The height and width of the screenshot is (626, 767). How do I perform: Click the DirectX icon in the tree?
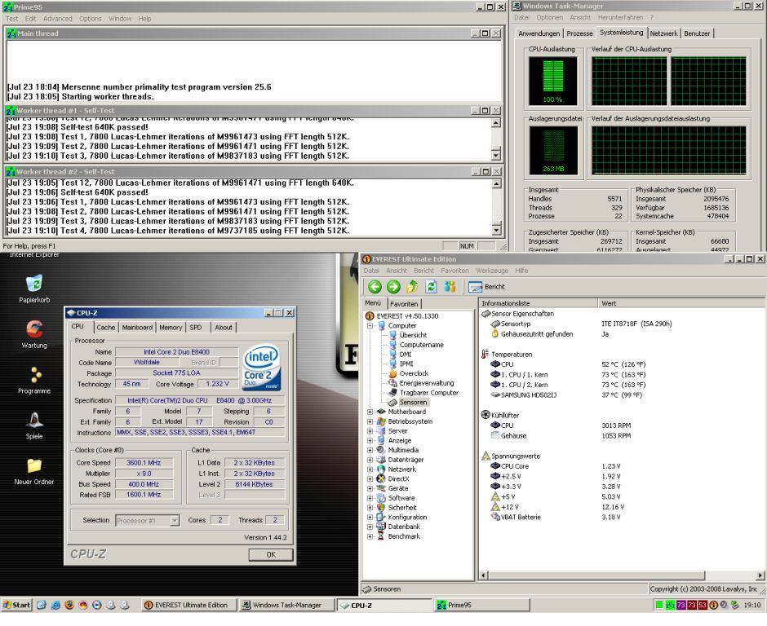click(x=382, y=479)
